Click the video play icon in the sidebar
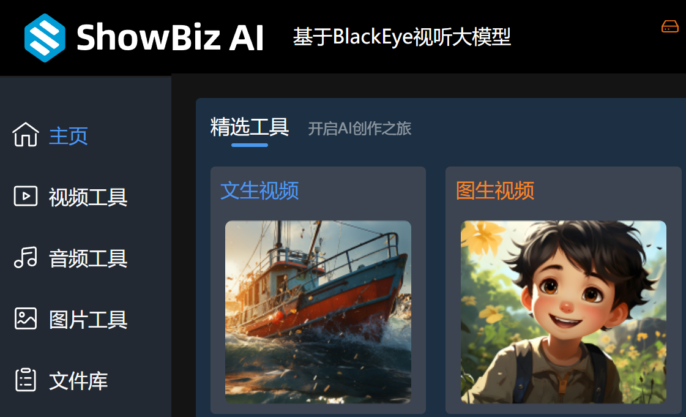This screenshot has height=417, width=686. (x=25, y=195)
